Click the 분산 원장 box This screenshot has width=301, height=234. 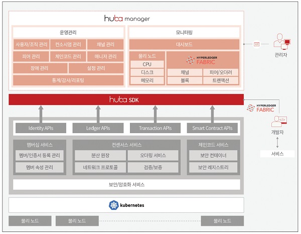tap(100, 155)
